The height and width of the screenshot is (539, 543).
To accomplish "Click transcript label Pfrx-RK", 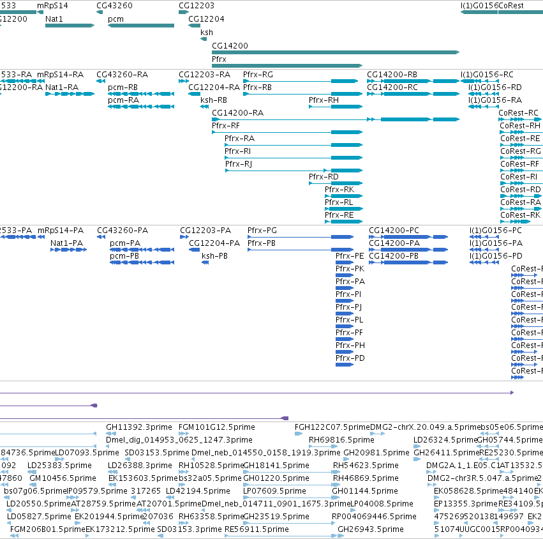I will [x=339, y=190].
